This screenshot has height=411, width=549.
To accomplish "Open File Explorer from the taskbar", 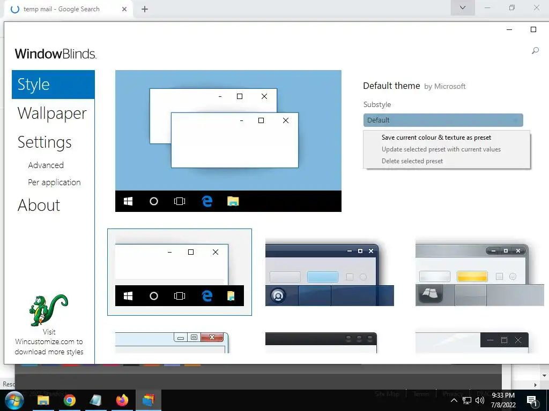I will 43,400.
